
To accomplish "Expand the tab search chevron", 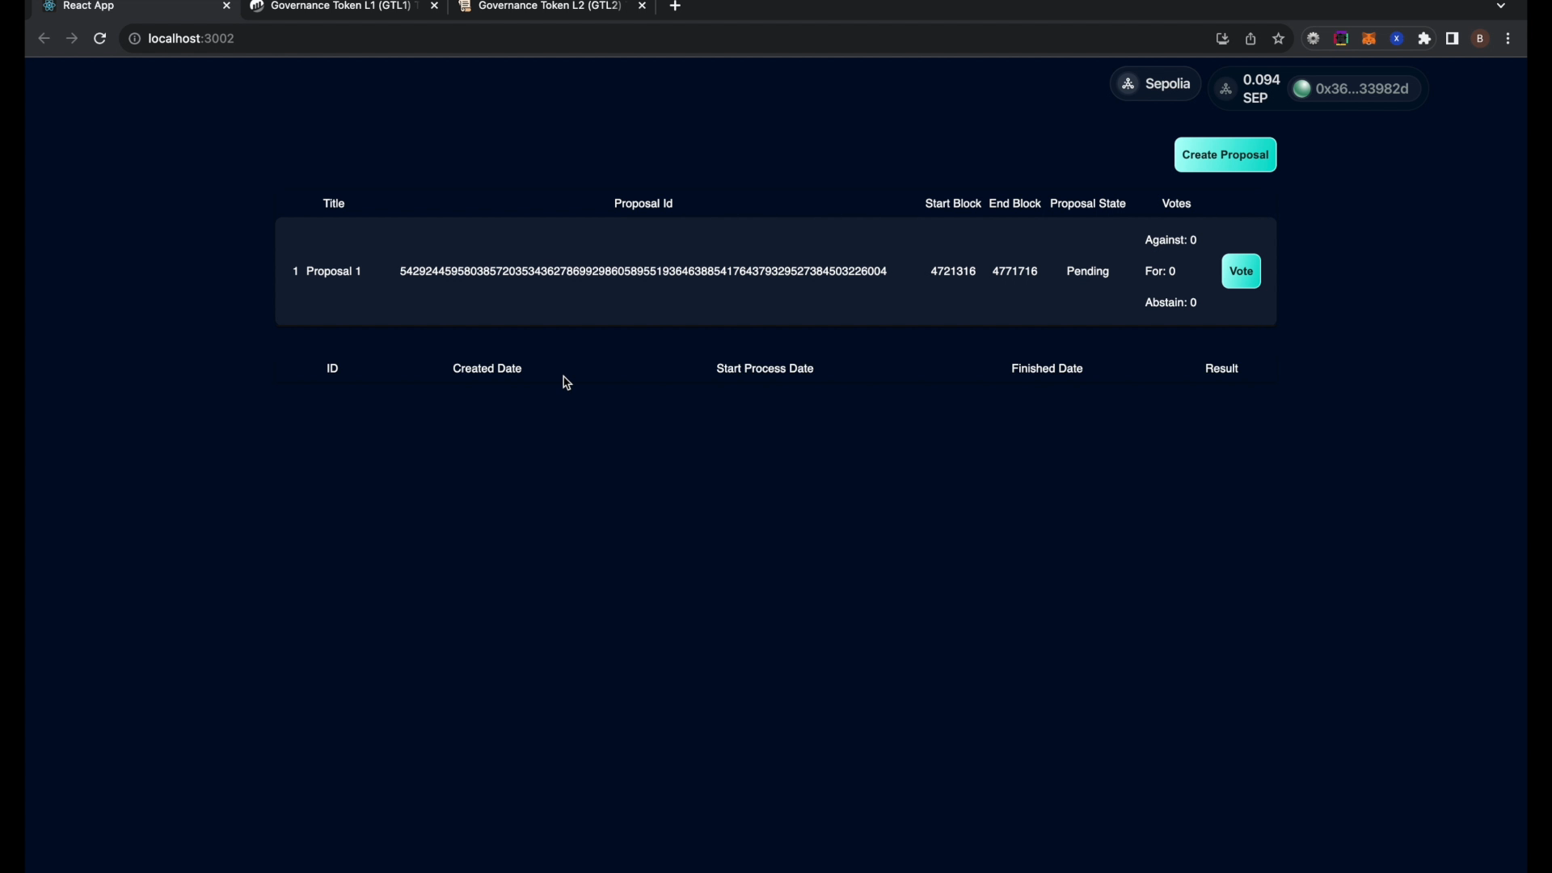I will (1501, 6).
